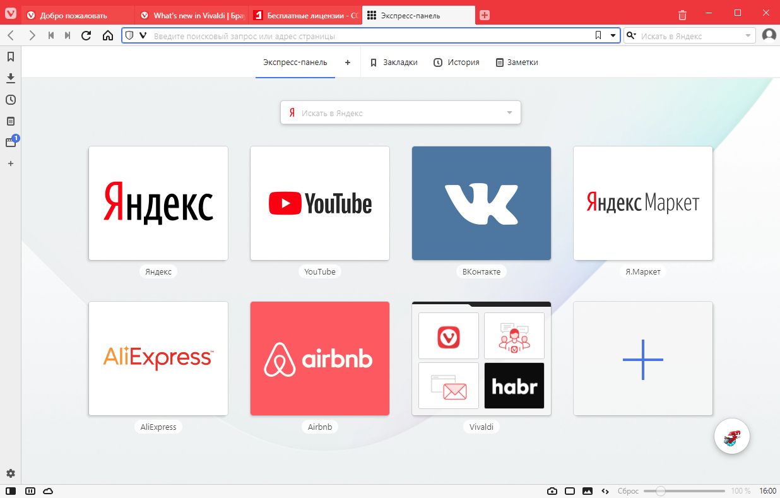This screenshot has width=780, height=498.
Task: Select the active Экспресс-панель browser tab
Action: tap(418, 15)
